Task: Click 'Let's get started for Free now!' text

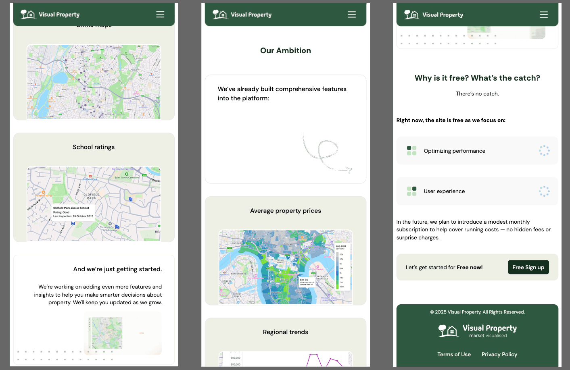Action: coord(444,267)
